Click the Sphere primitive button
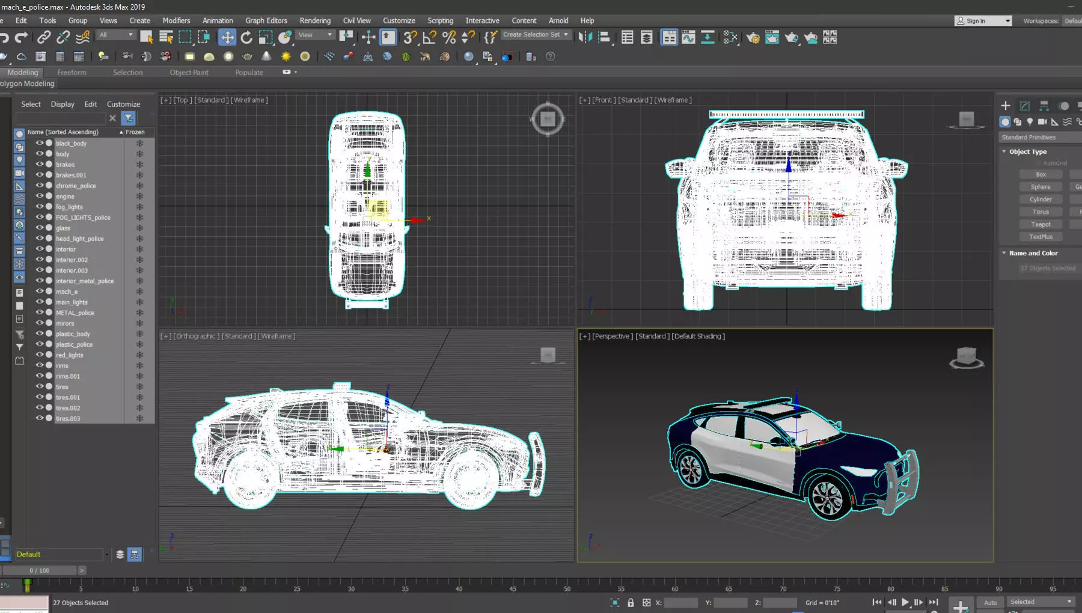 click(x=1041, y=187)
